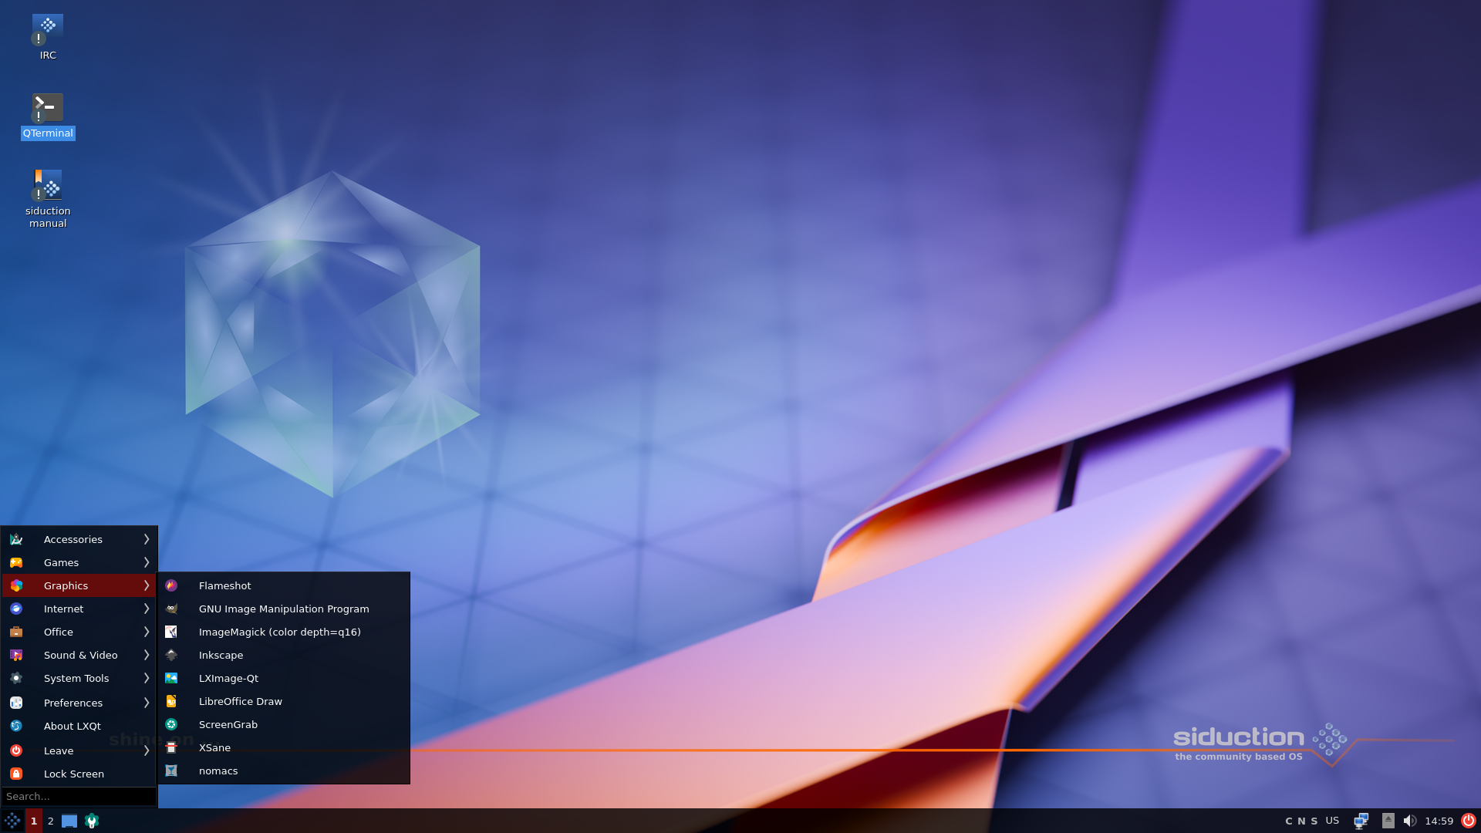Click the US keyboard layout indicator
1481x833 pixels.
tap(1332, 821)
